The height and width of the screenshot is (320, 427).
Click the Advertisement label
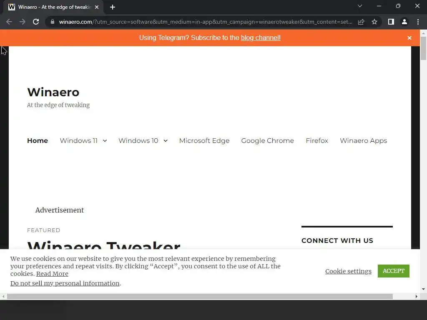tap(60, 210)
